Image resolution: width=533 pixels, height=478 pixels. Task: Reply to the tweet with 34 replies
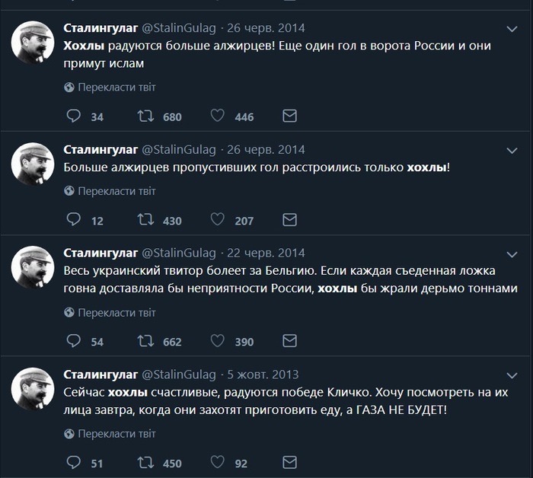[74, 116]
